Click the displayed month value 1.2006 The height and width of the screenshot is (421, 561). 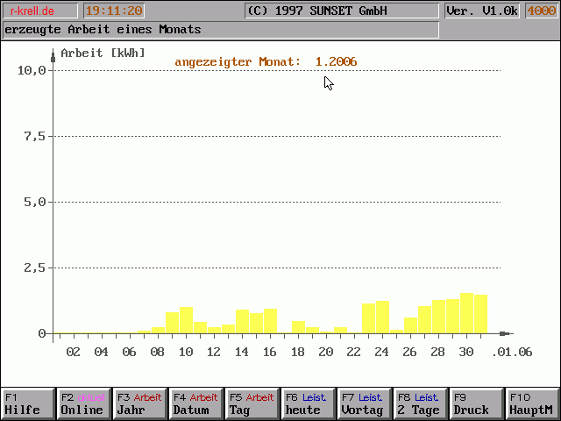click(x=336, y=61)
